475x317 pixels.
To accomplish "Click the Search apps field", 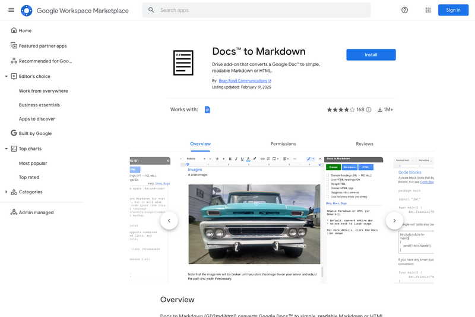I will [256, 10].
